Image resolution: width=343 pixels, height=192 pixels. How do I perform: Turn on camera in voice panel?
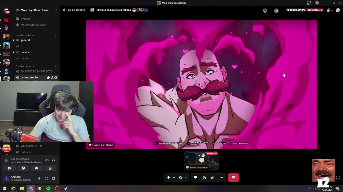[10, 168]
